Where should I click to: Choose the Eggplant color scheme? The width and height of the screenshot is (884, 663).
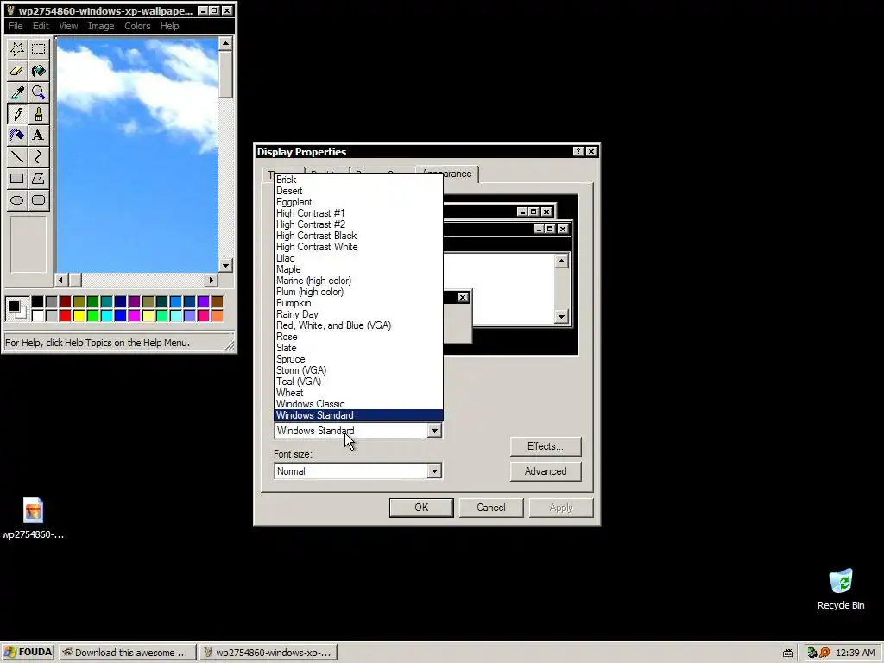pos(358,202)
